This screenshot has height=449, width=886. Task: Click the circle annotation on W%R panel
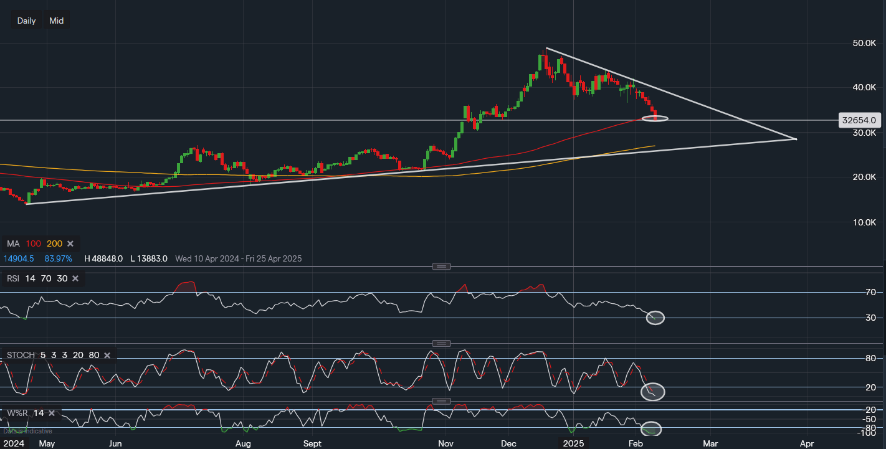(651, 428)
